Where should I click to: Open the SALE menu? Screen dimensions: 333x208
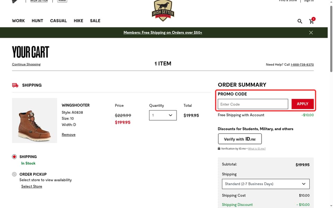(x=95, y=21)
